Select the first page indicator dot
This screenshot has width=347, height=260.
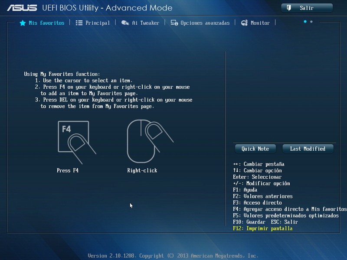(305, 21)
